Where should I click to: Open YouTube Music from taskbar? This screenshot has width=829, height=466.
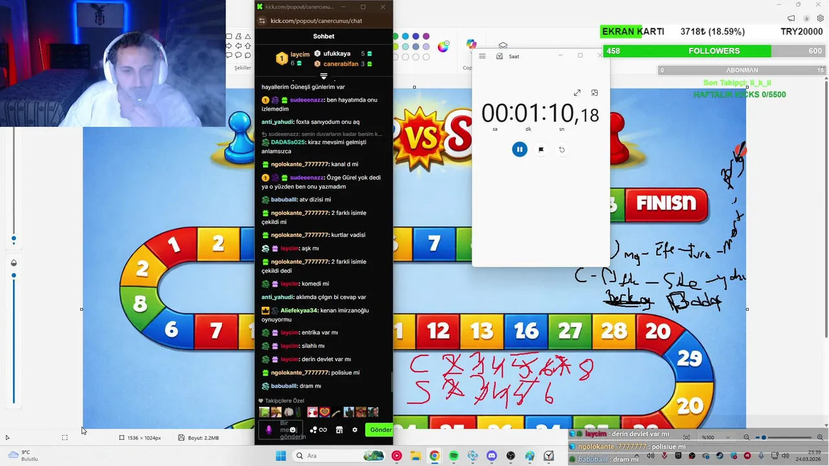coord(396,456)
